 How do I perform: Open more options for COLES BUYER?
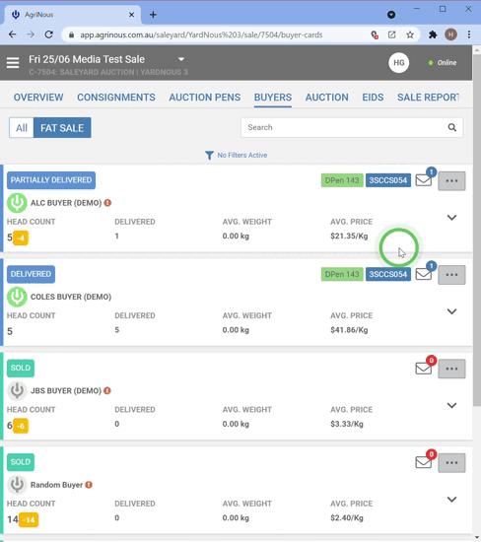click(451, 275)
